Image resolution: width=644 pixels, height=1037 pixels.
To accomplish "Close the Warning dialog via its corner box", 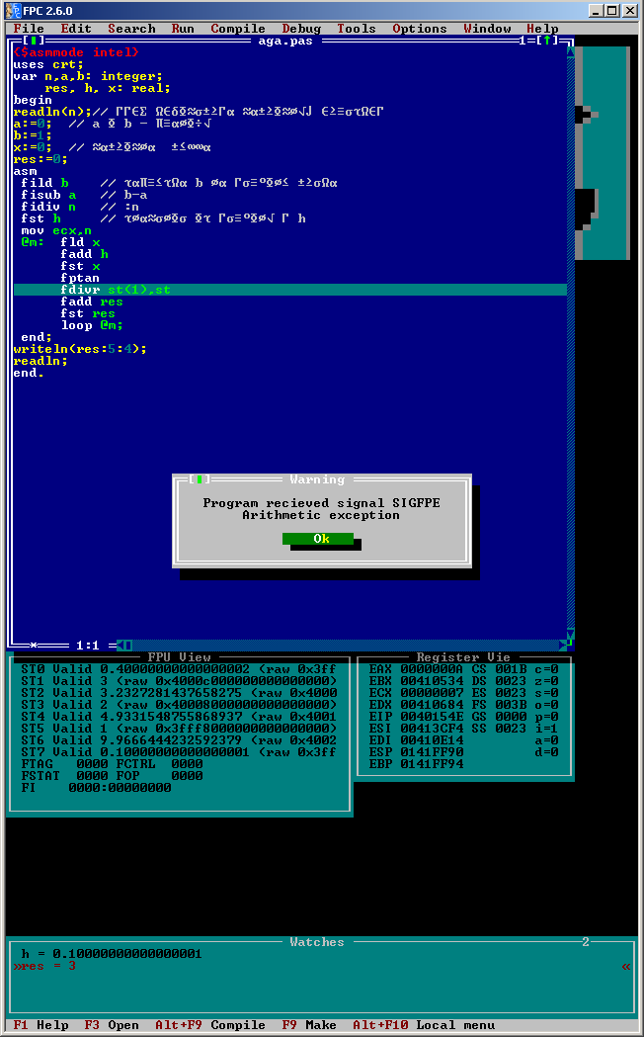I will coord(200,479).
